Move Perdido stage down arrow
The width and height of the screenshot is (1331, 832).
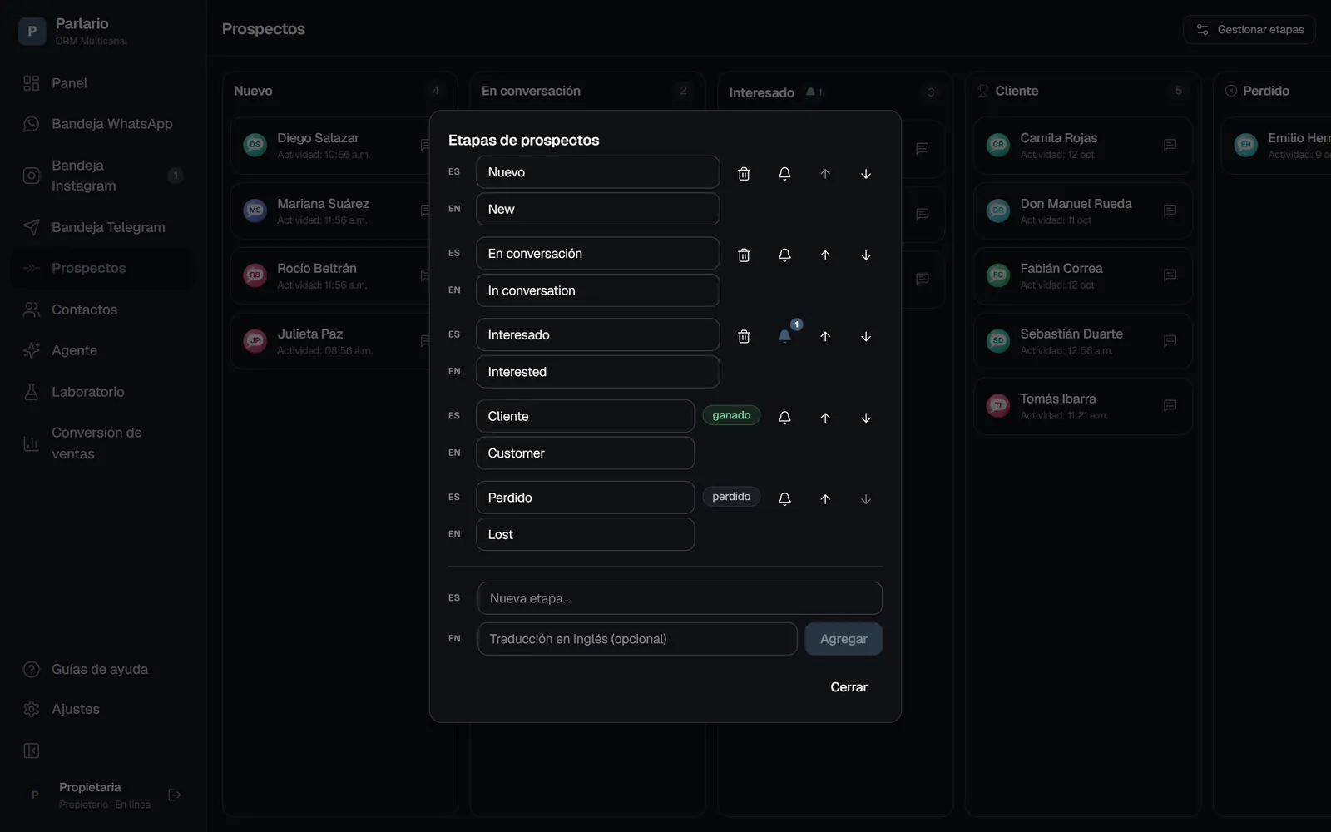pos(866,498)
